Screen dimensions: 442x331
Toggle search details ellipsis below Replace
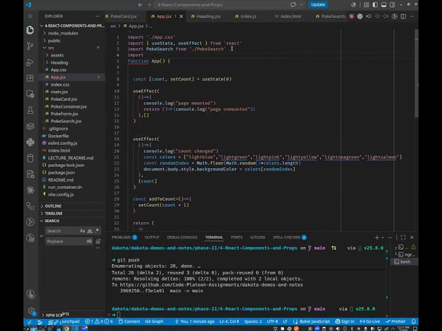point(98,248)
